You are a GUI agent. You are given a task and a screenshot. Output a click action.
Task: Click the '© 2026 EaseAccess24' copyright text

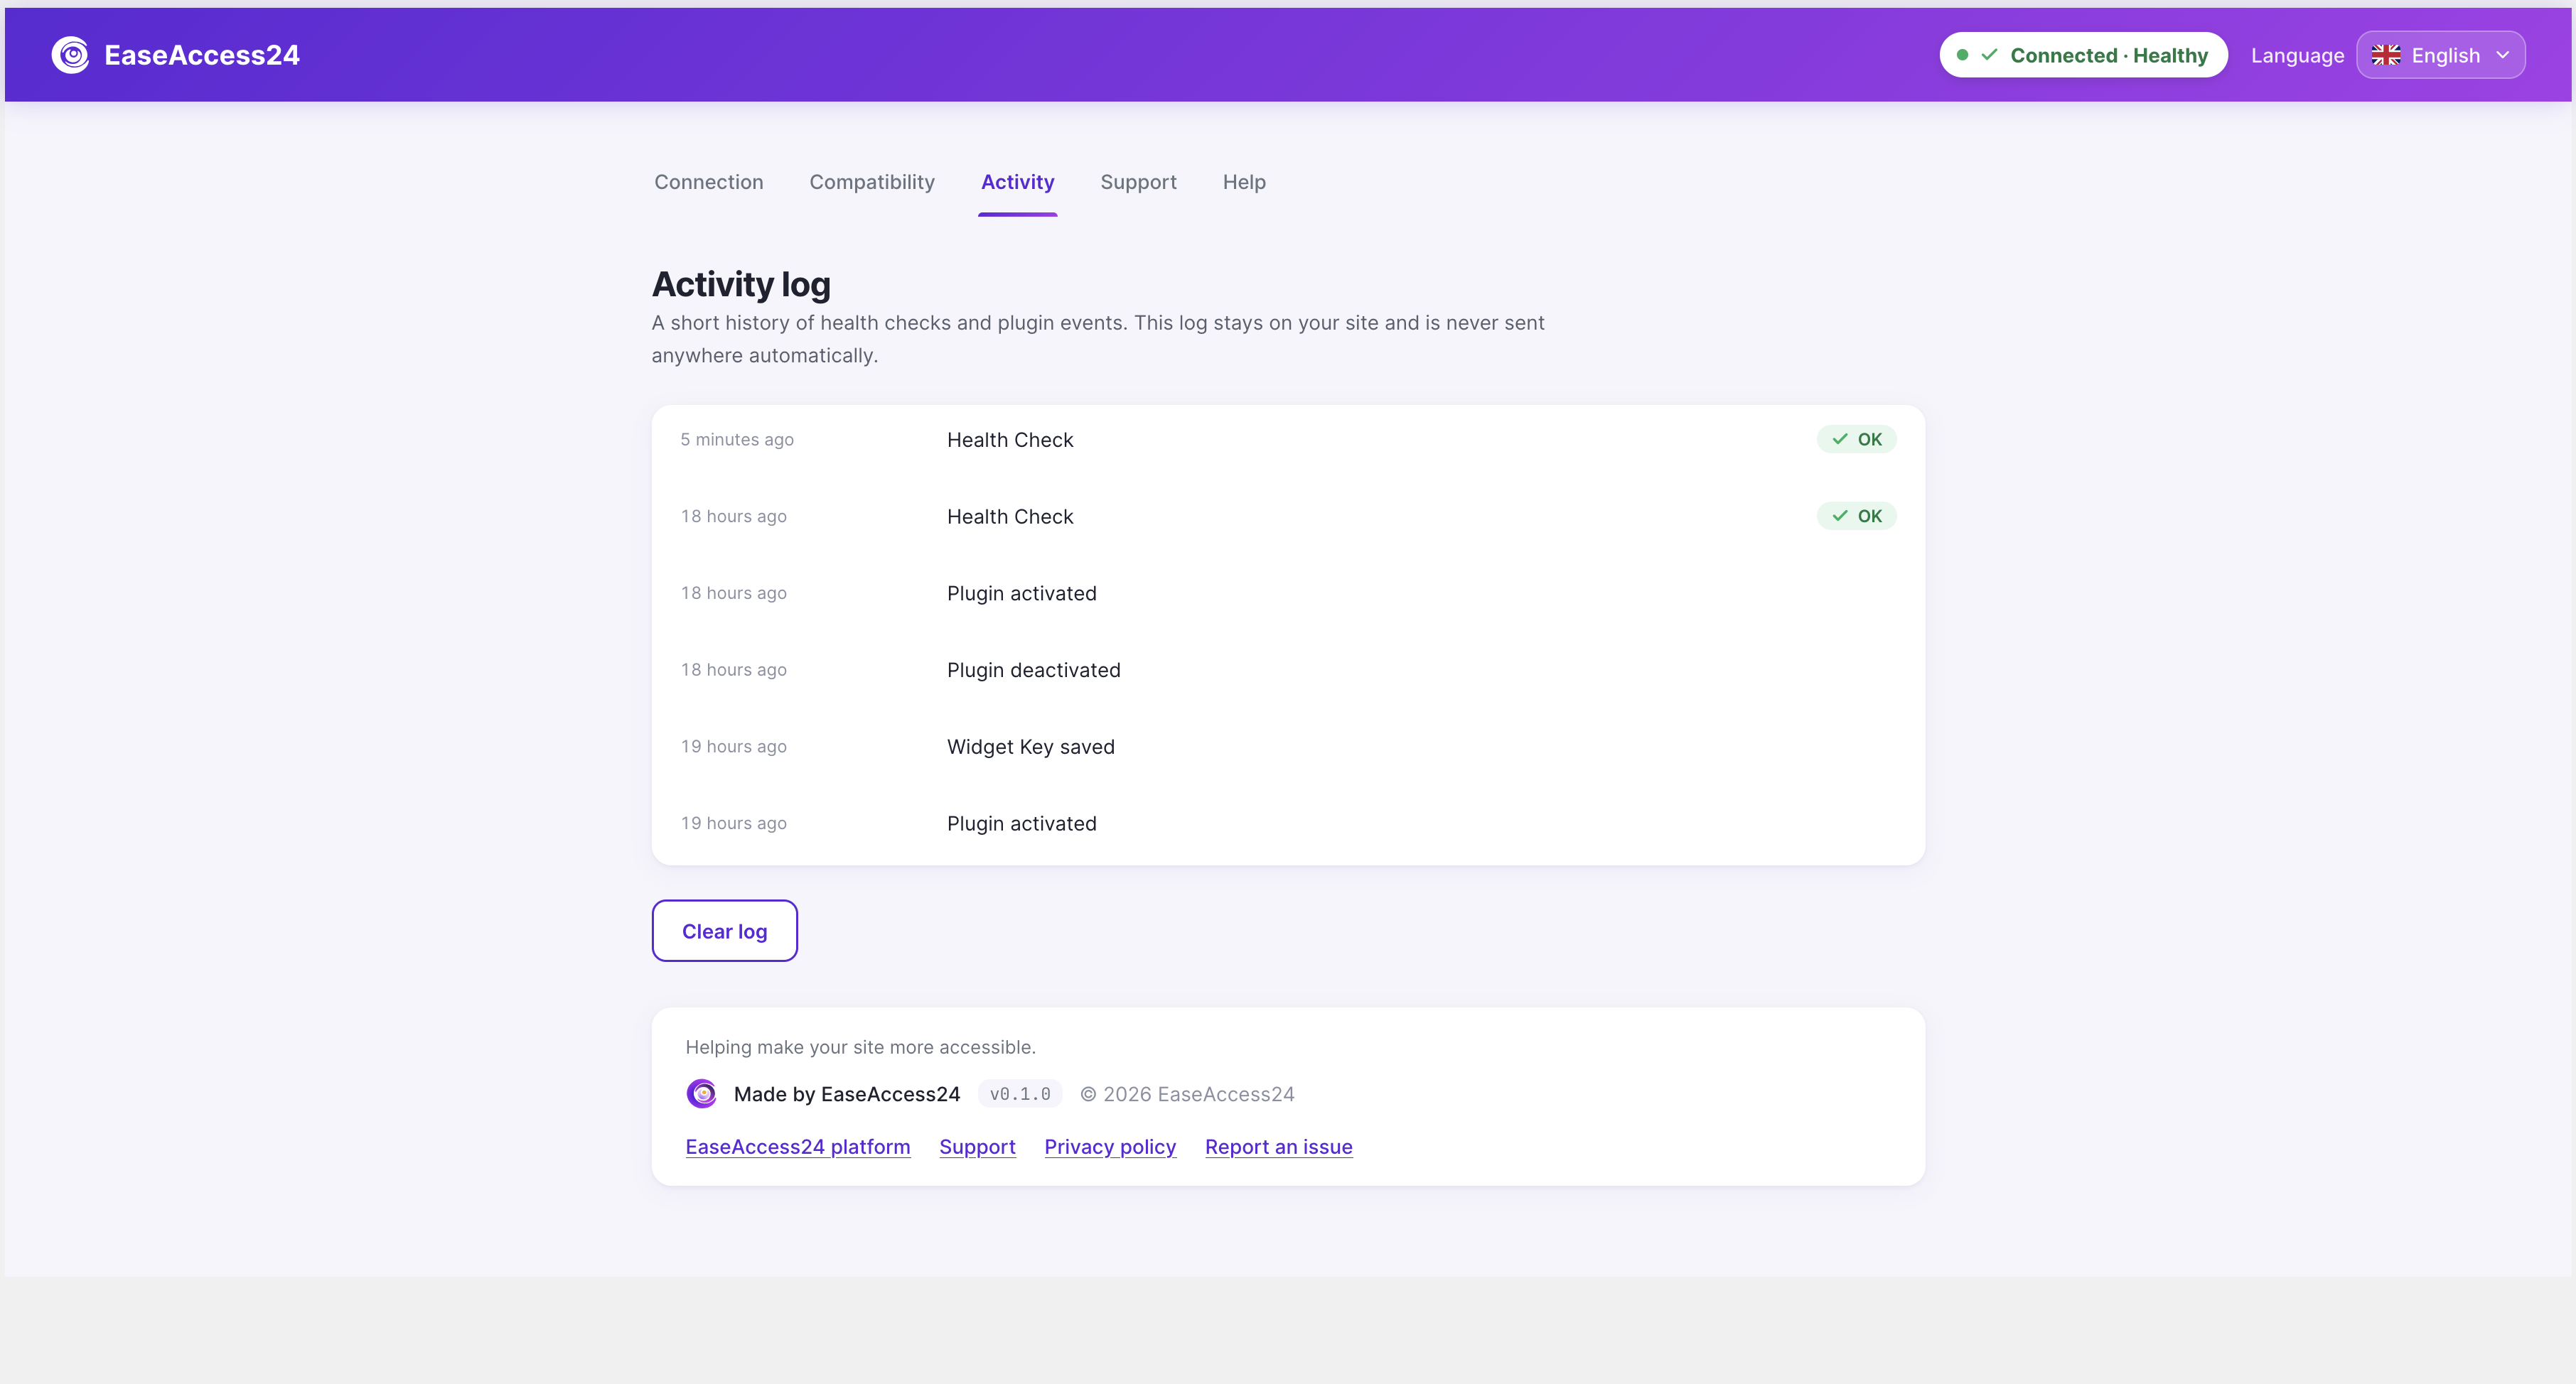click(1187, 1094)
